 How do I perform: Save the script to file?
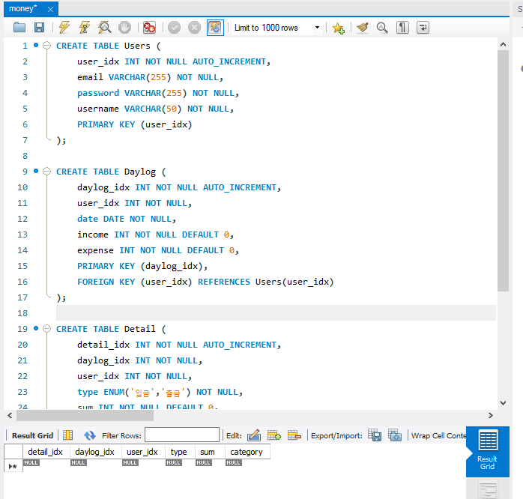point(39,28)
